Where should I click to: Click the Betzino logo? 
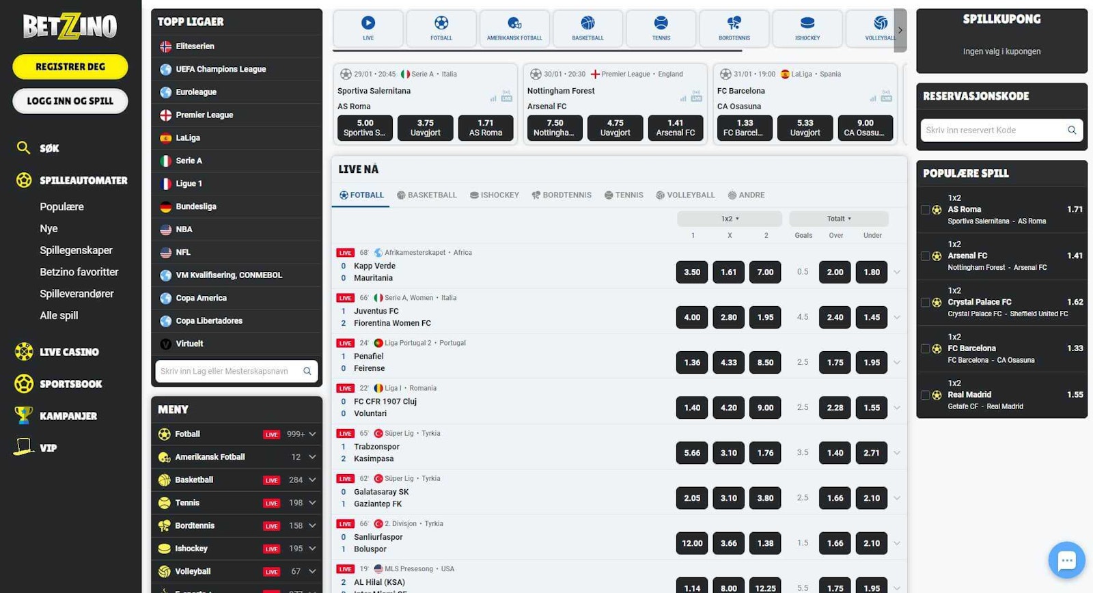[70, 27]
